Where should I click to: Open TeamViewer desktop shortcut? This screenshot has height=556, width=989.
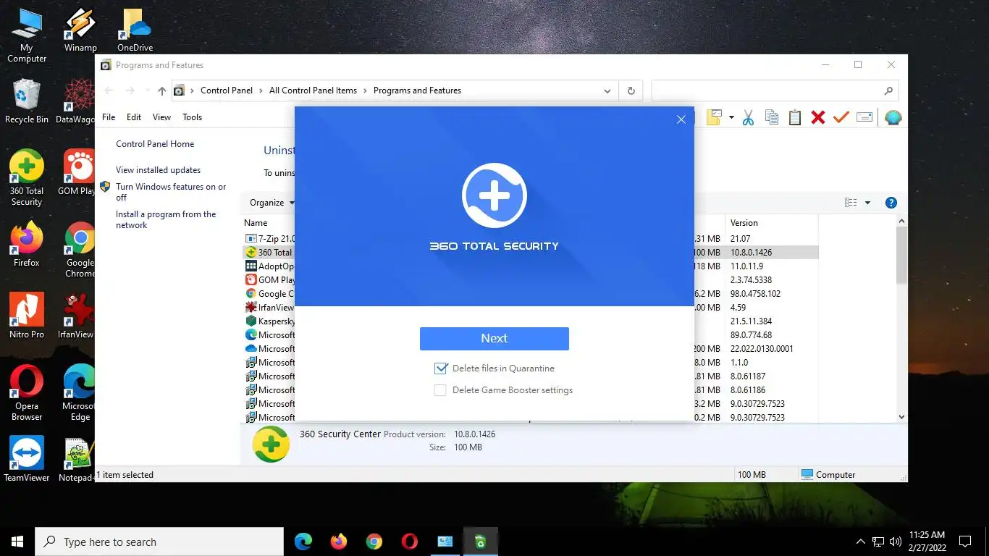27,459
